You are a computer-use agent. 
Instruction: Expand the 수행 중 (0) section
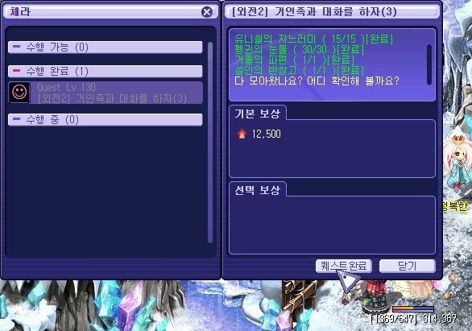click(x=105, y=119)
